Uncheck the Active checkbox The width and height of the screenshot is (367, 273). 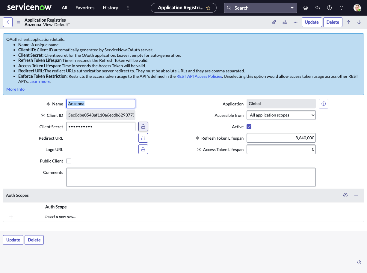click(x=249, y=127)
